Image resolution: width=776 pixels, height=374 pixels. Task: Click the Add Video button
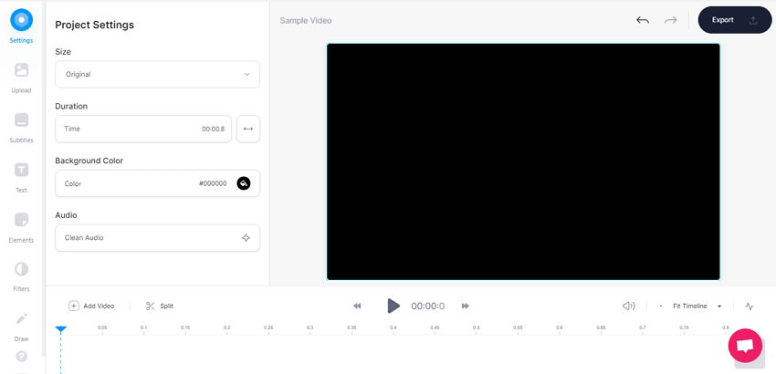point(91,306)
